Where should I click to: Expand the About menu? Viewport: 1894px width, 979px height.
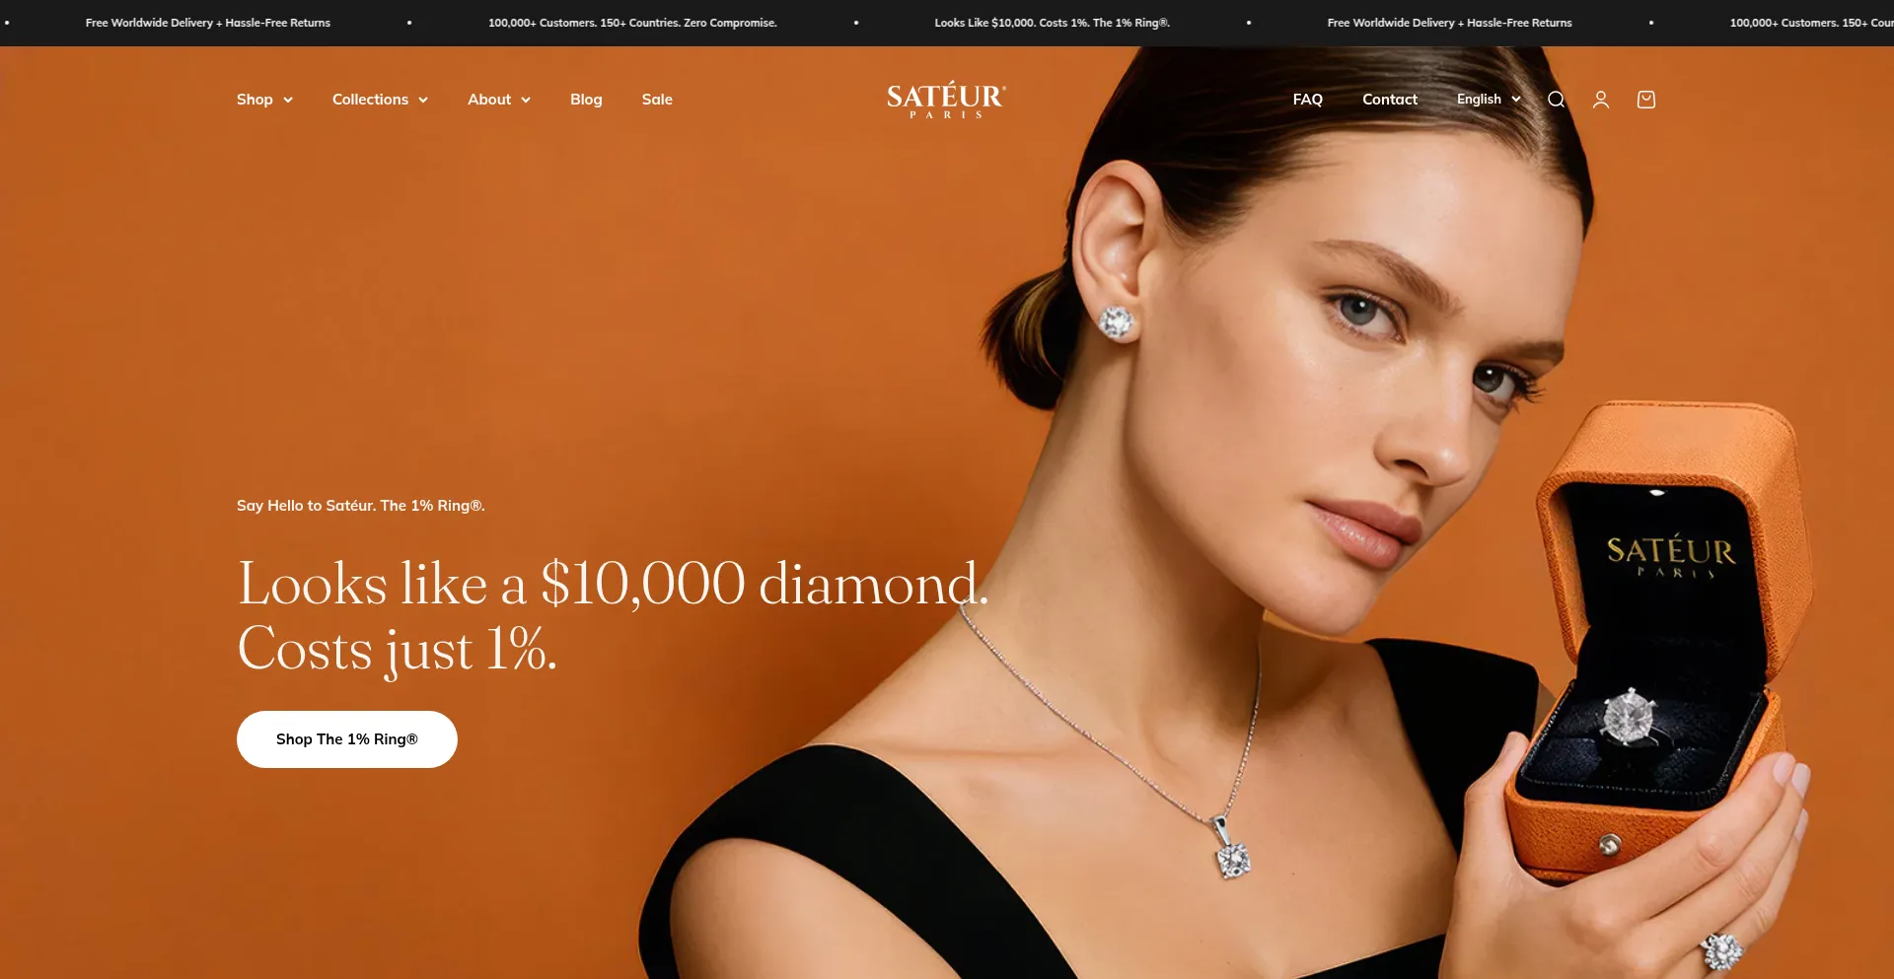point(499,100)
